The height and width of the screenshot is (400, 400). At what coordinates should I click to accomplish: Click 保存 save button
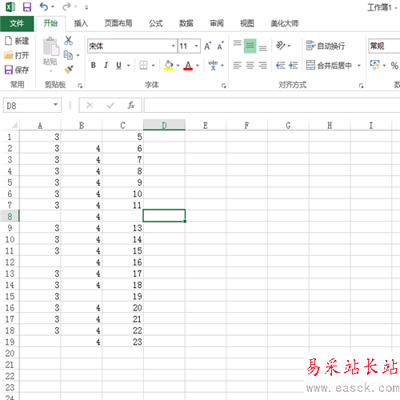[17, 70]
